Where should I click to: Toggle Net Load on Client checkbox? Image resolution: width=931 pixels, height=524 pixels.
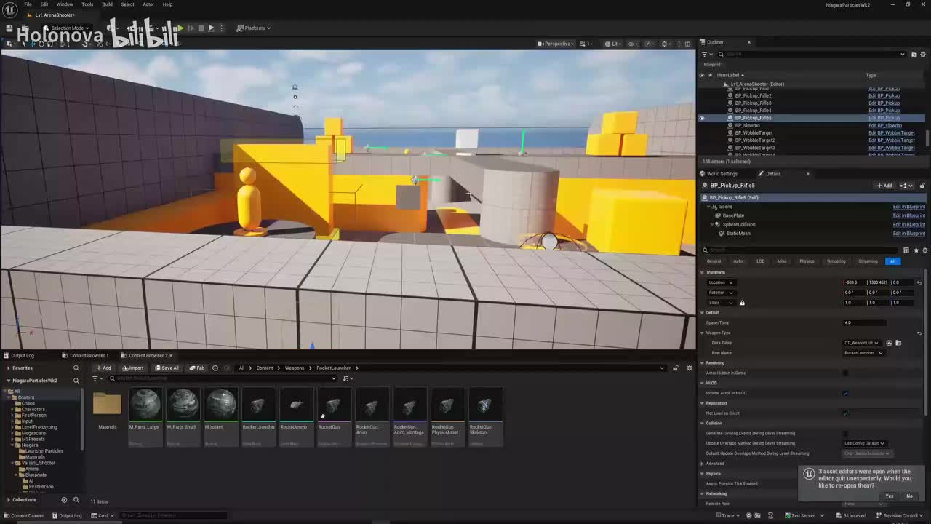(x=845, y=413)
